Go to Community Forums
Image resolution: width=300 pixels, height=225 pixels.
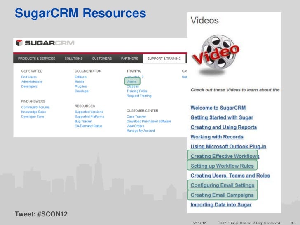pyautogui.click(x=35, y=107)
